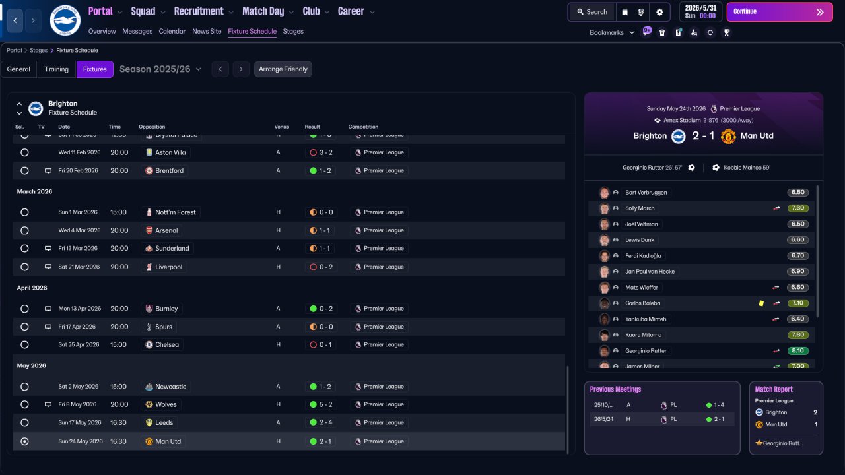Switch to the Training tab
Screen dimensions: 845x475
(x=57, y=69)
